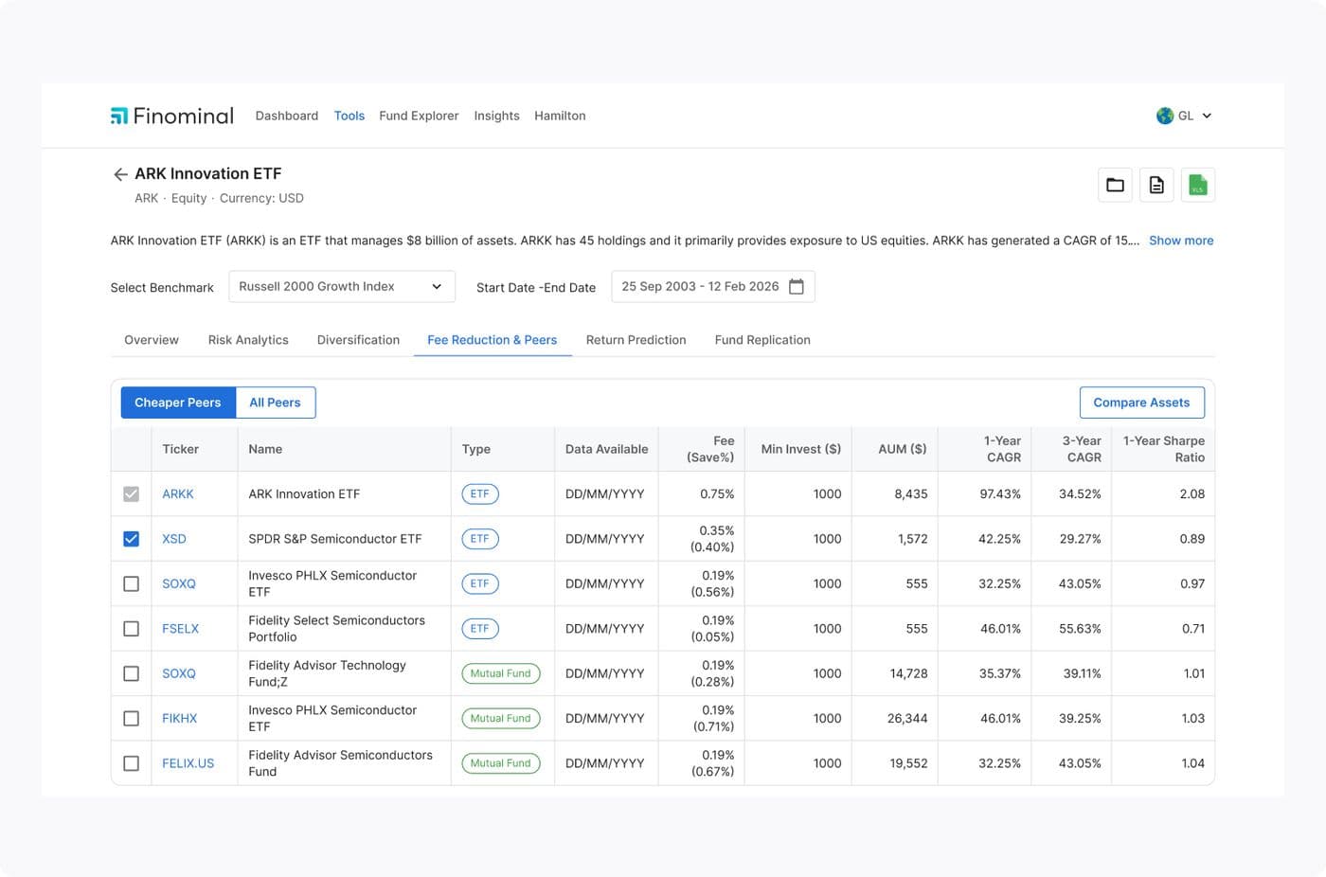Click the back arrow beside ARK Innovation ETF
Viewport: 1326px width, 877px height.
coord(120,174)
